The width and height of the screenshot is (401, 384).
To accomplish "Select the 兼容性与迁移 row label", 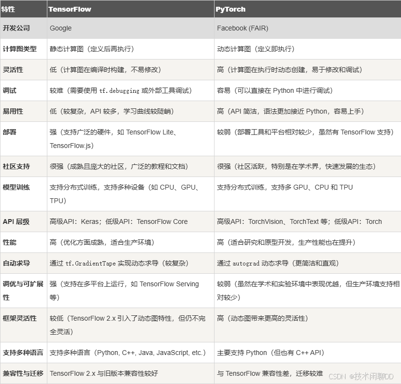I will pyautogui.click(x=24, y=373).
